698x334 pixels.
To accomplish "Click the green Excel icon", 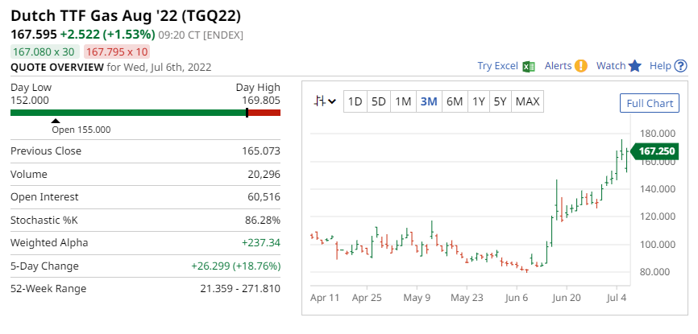I will 529,66.
